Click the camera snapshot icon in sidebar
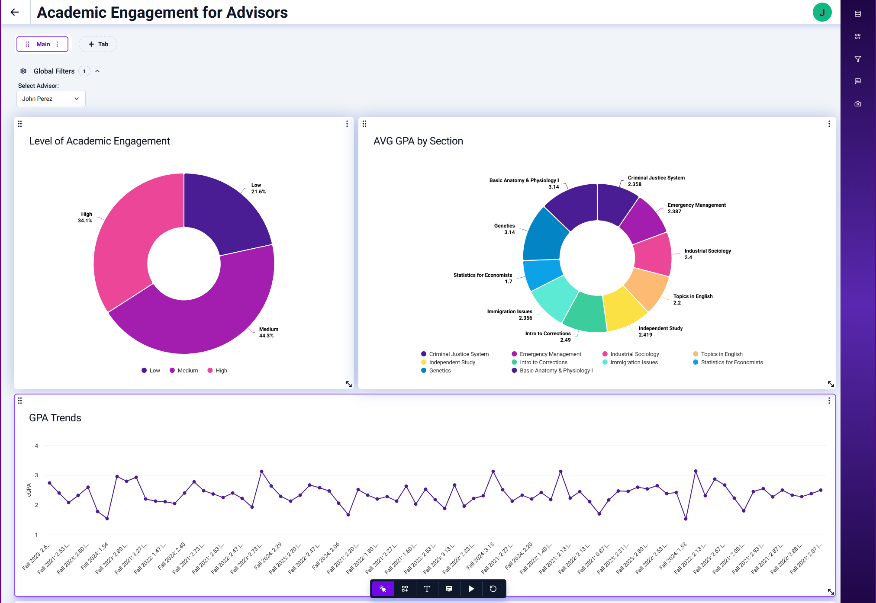The image size is (876, 603). click(x=857, y=104)
